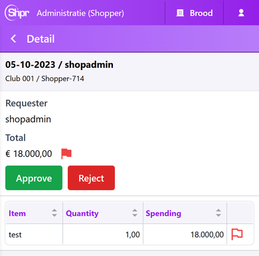
Task: Sort table by Quantity arrows
Action: (x=135, y=213)
